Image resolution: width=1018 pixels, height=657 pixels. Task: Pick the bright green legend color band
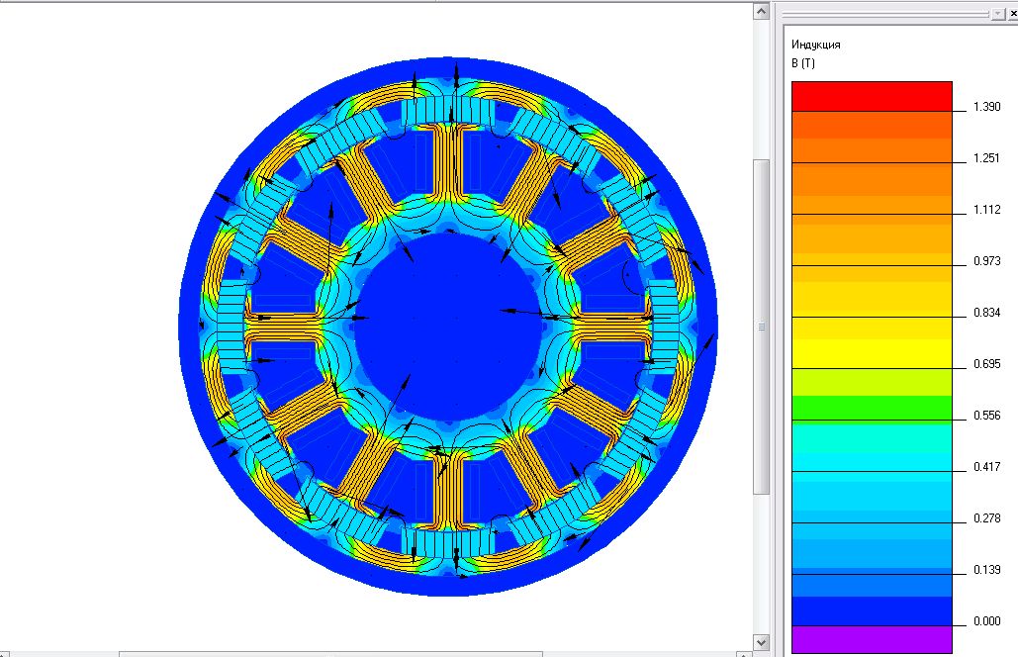point(871,408)
